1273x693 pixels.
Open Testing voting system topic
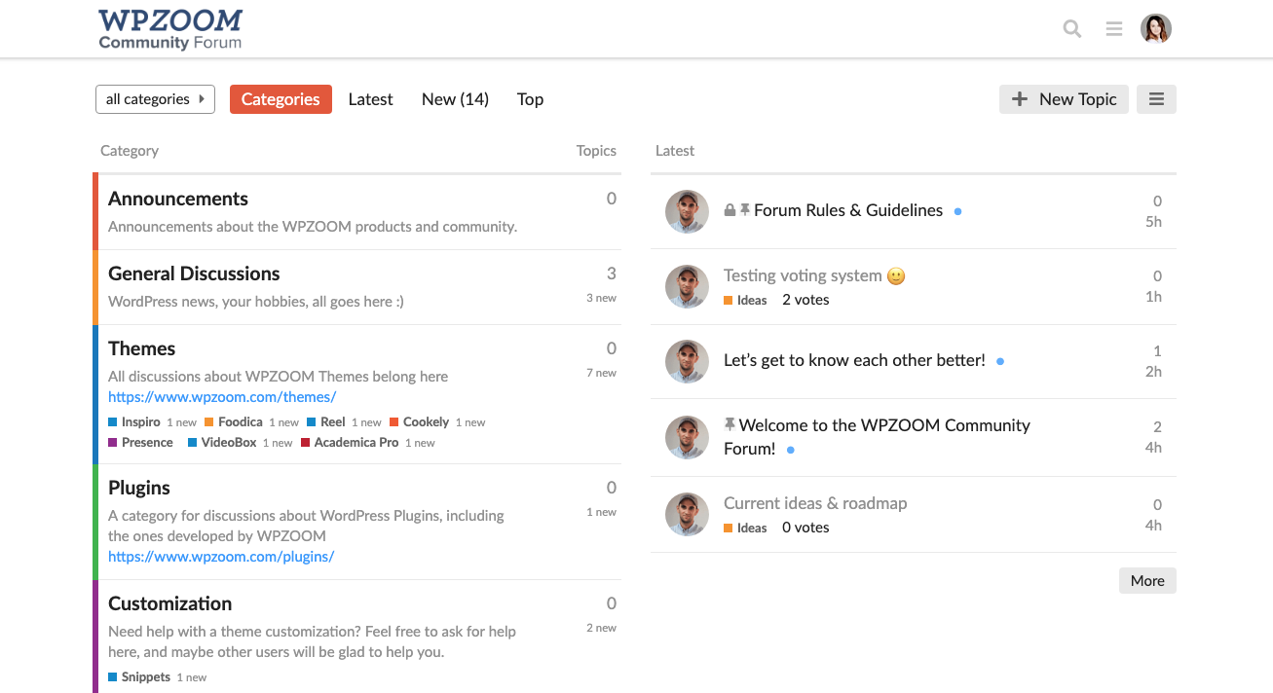[x=814, y=275]
